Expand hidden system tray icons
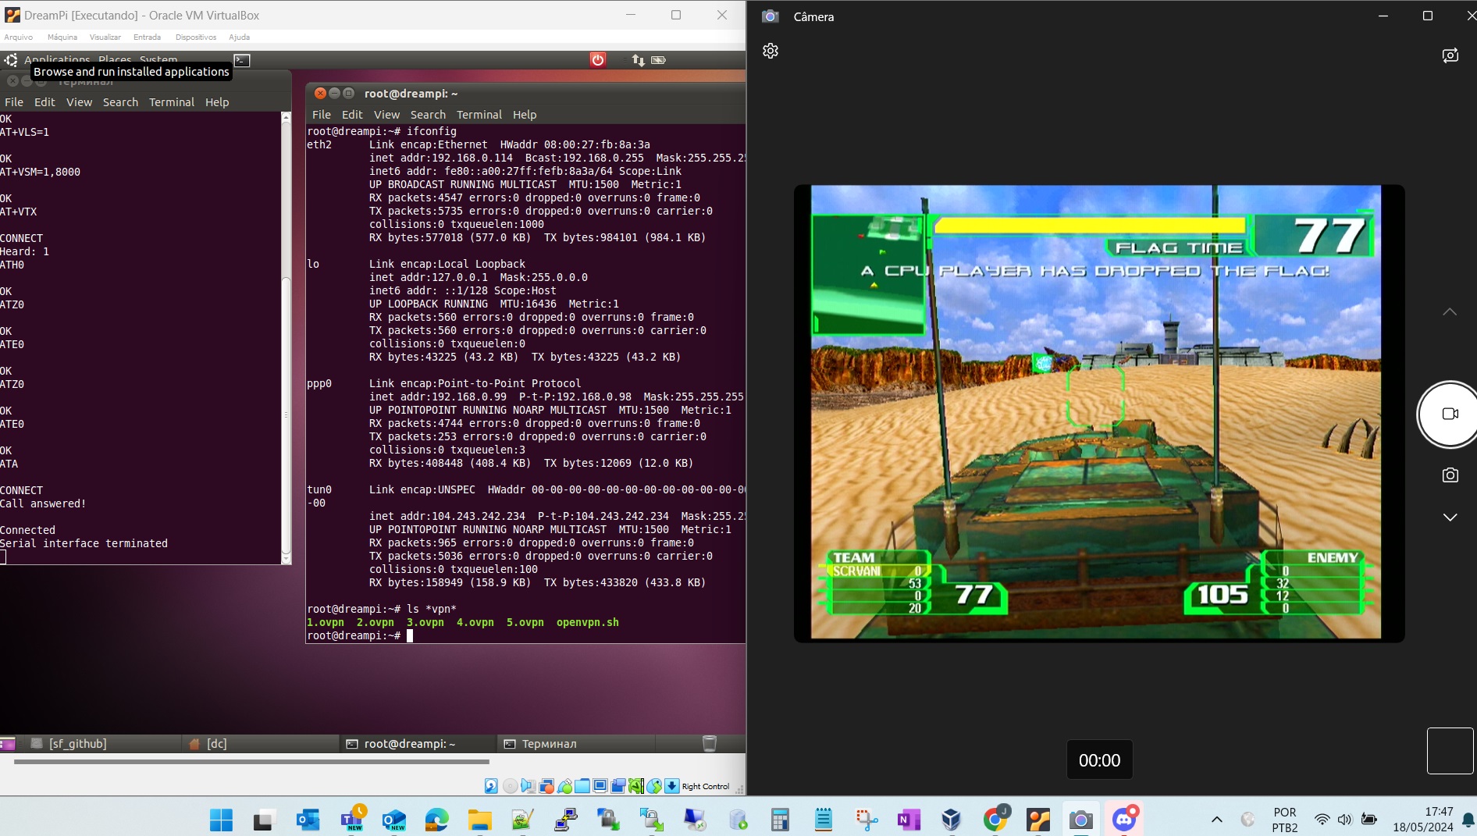 click(1216, 820)
